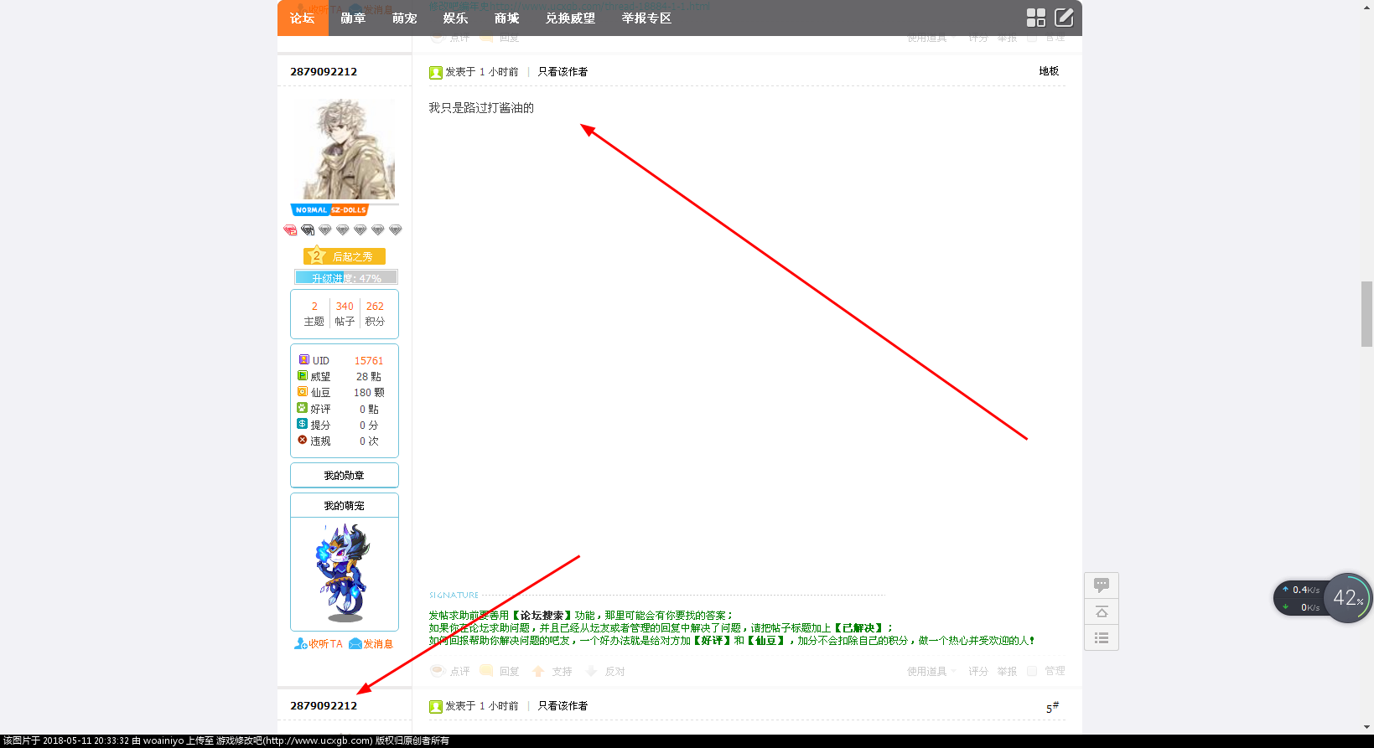The image size is (1374, 748).
Task: Go to the 萌宠 section
Action: [404, 18]
